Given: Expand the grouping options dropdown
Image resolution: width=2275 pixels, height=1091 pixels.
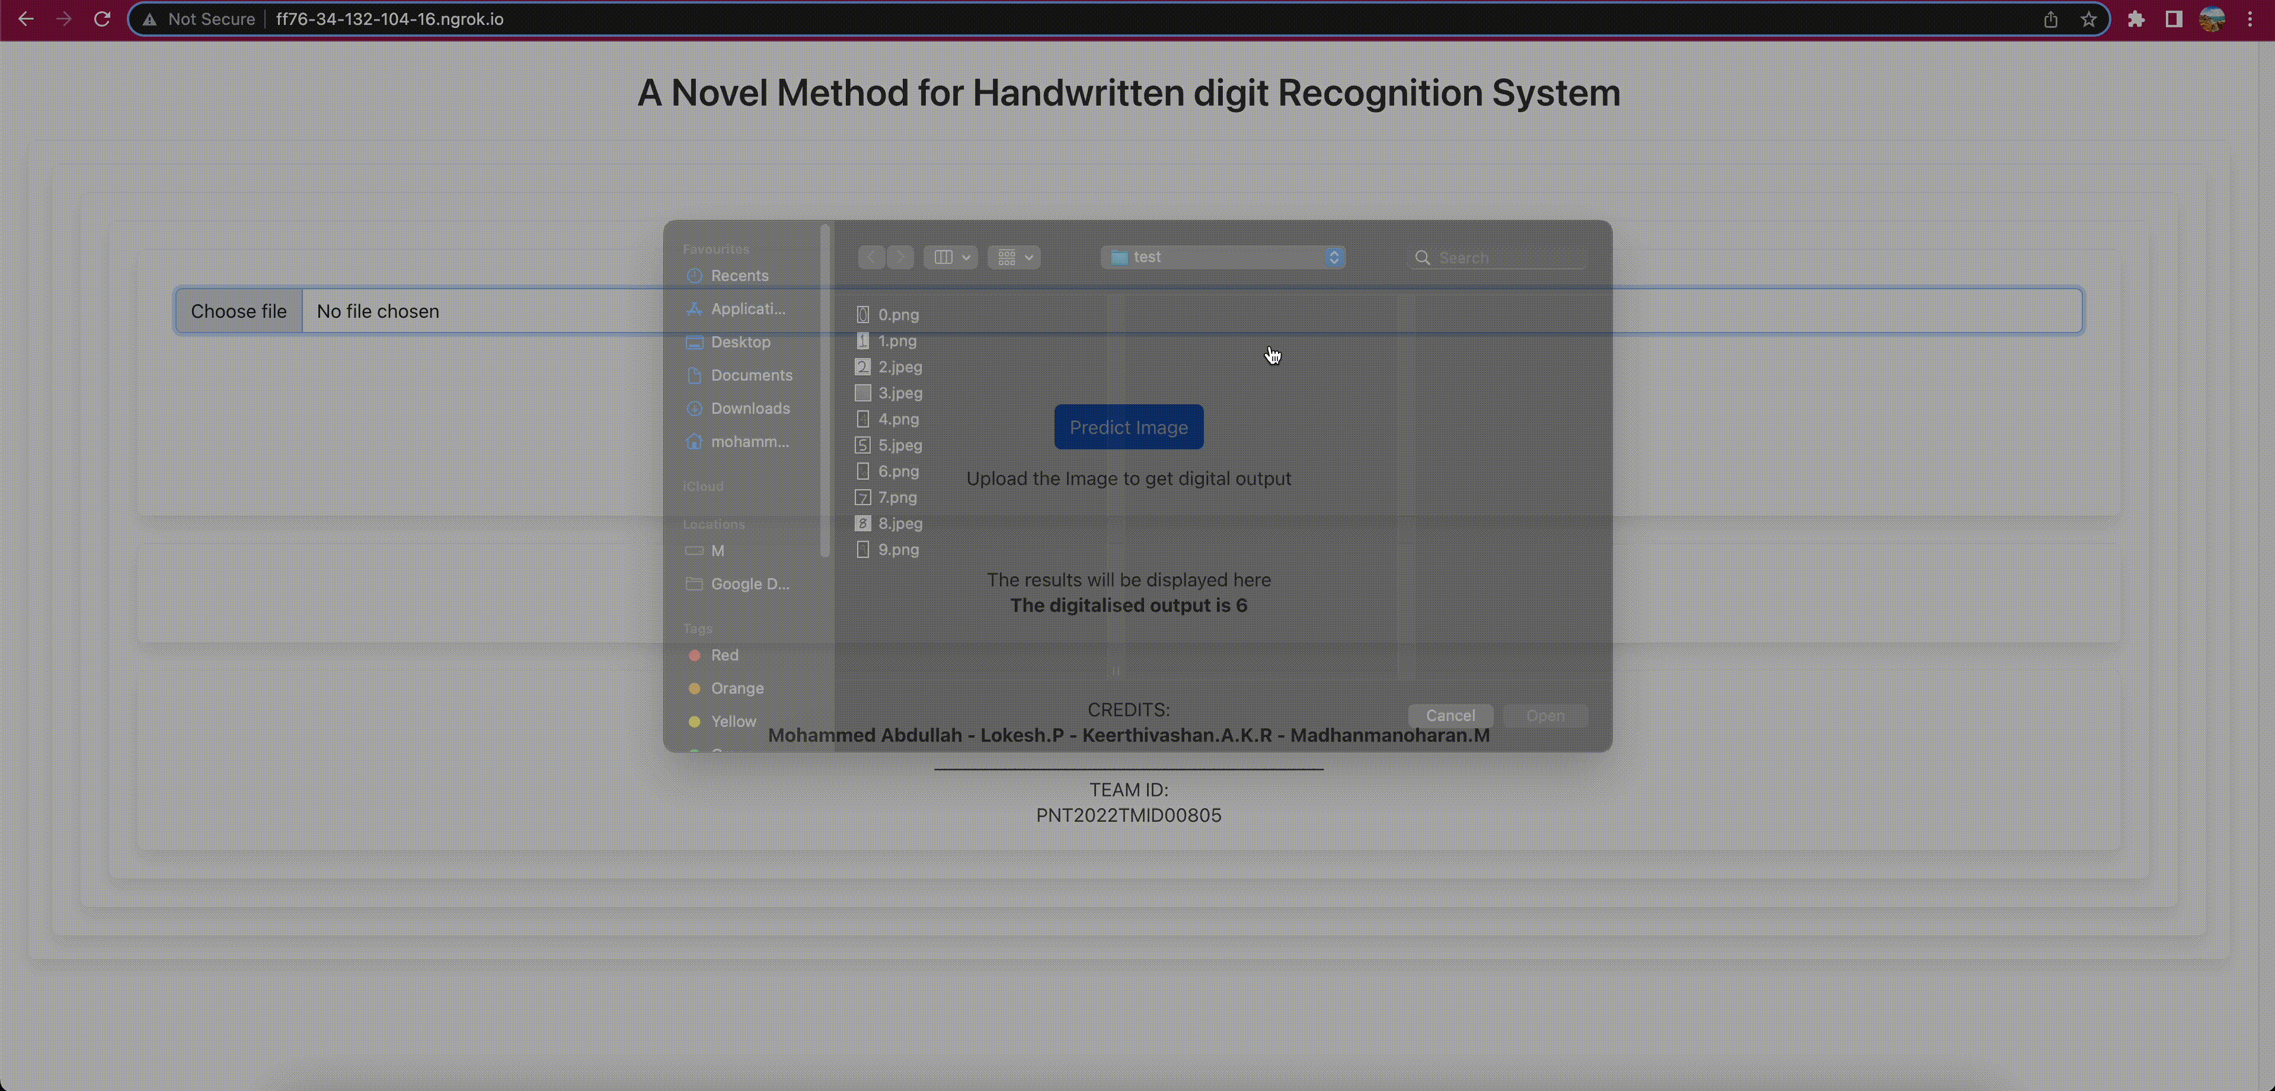Looking at the screenshot, I should click(x=1014, y=257).
